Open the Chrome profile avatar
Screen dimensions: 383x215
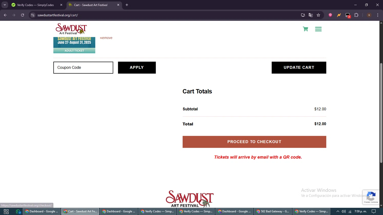(x=369, y=15)
